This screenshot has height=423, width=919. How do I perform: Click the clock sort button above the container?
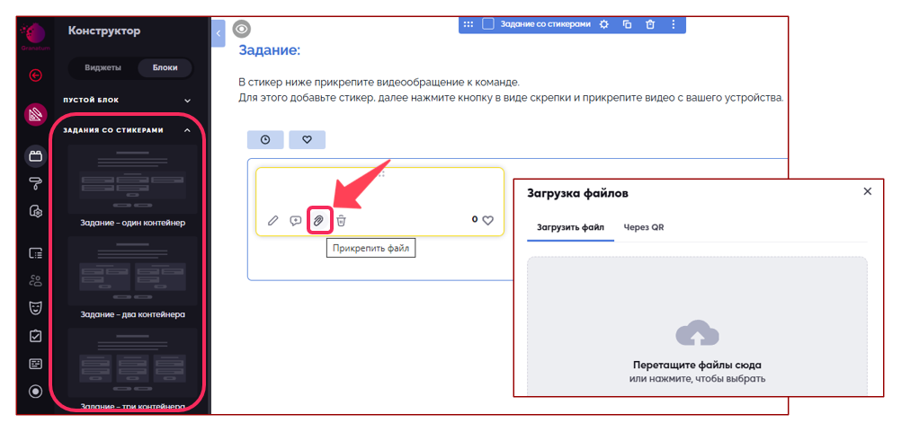pos(265,139)
